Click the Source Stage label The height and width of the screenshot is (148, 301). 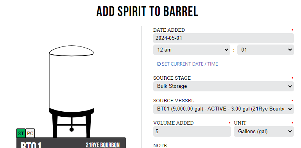(x=172, y=78)
